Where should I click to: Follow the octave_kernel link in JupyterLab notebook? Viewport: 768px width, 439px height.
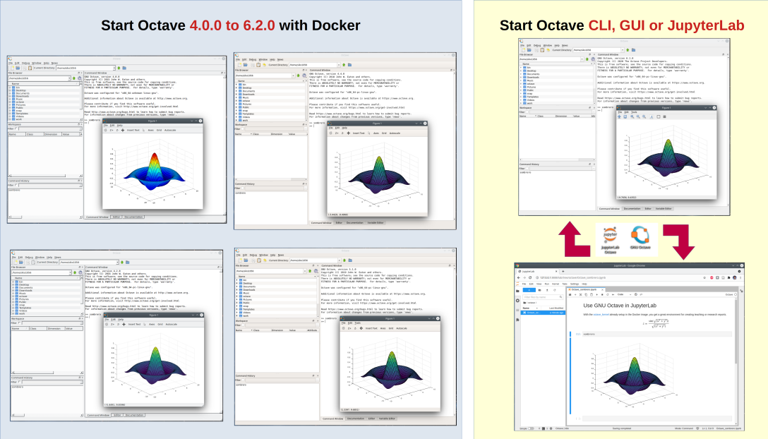(x=601, y=315)
